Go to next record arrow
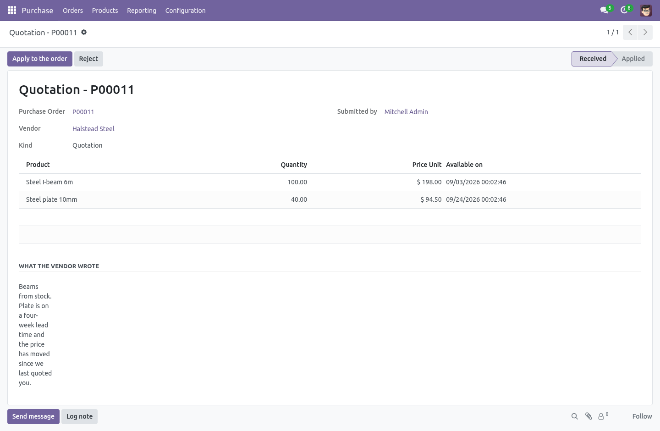The image size is (660, 431). (x=645, y=32)
